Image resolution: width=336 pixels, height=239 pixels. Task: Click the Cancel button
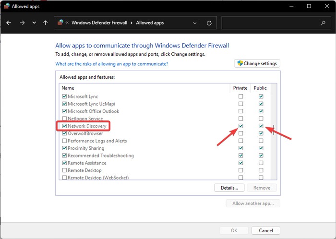266,230
